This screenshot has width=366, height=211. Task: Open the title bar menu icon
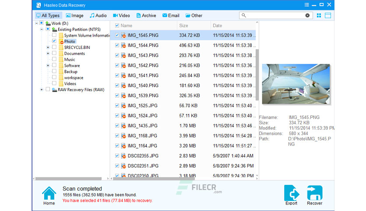307,5
